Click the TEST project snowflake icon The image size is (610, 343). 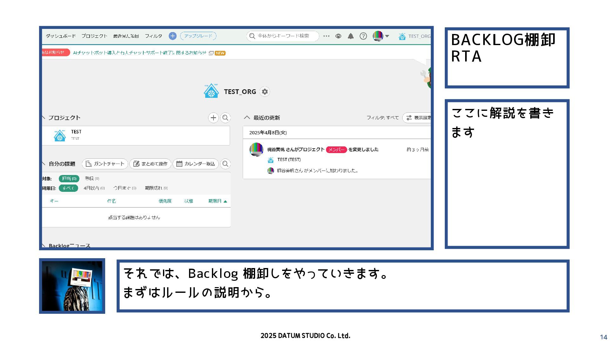pyautogui.click(x=60, y=136)
